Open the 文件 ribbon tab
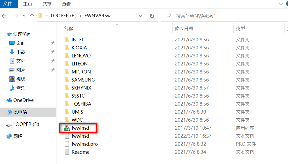Viewport: 288px width, 164px height. [x=9, y=4]
